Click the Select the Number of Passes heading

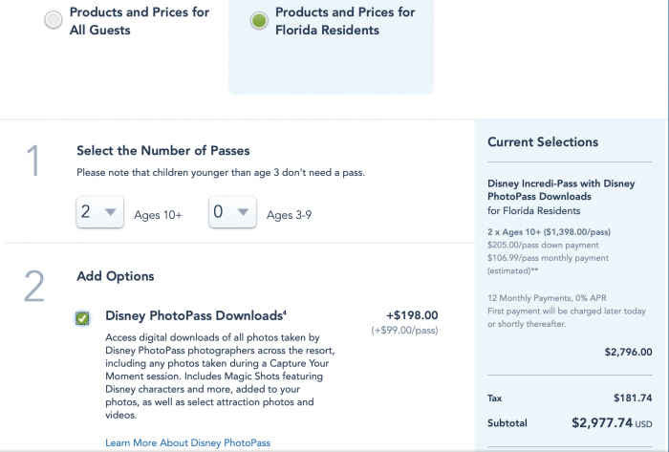[x=162, y=151]
